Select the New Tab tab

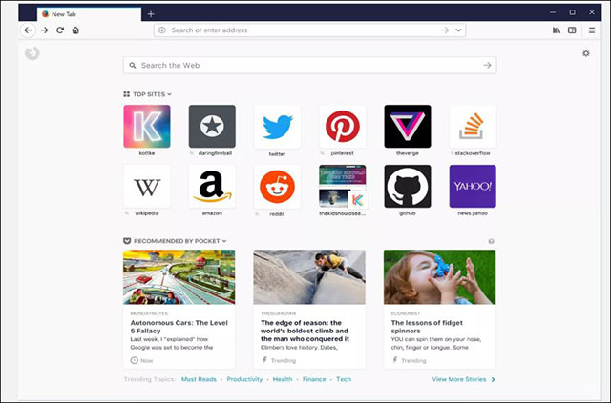89,14
